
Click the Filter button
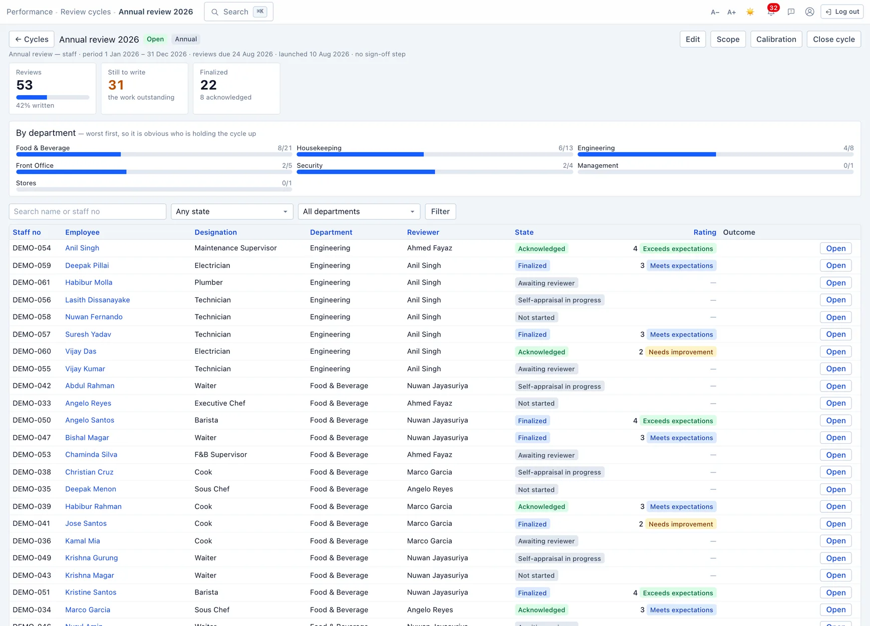pyautogui.click(x=440, y=211)
